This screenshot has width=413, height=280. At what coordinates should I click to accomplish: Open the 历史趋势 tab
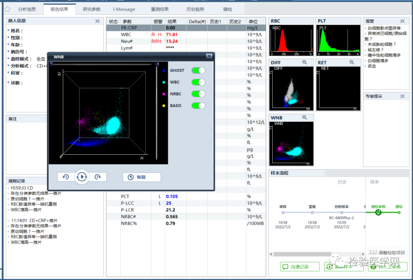coord(195,9)
